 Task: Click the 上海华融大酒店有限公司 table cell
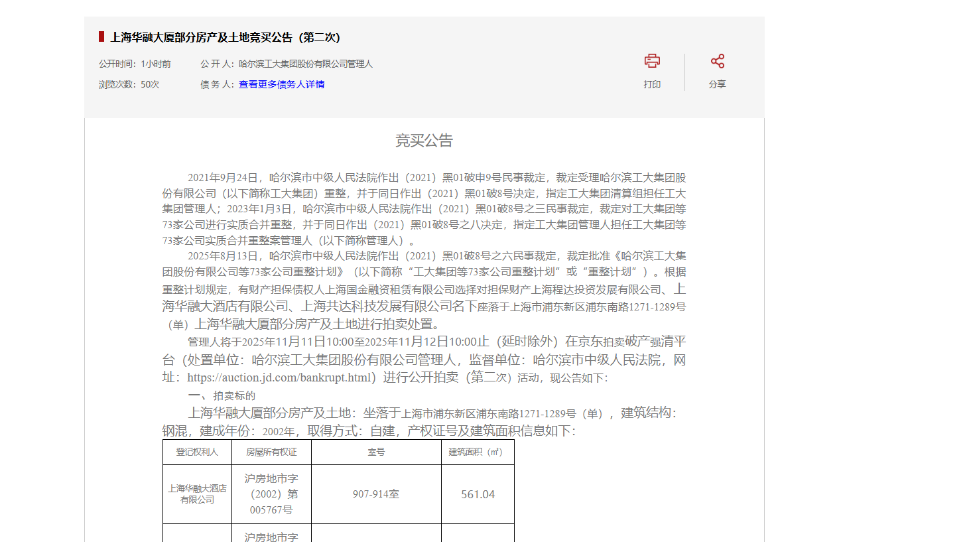pos(197,494)
